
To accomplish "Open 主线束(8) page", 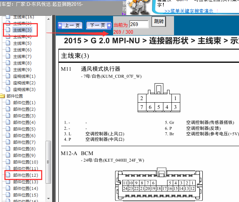I will pos(22,63).
